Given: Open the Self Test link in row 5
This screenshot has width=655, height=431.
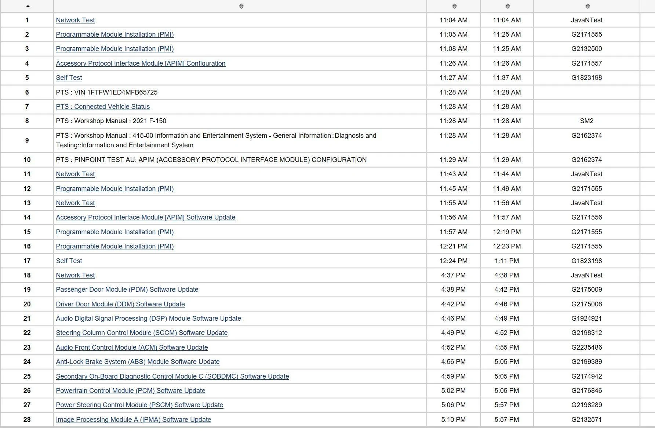Looking at the screenshot, I should [x=69, y=78].
